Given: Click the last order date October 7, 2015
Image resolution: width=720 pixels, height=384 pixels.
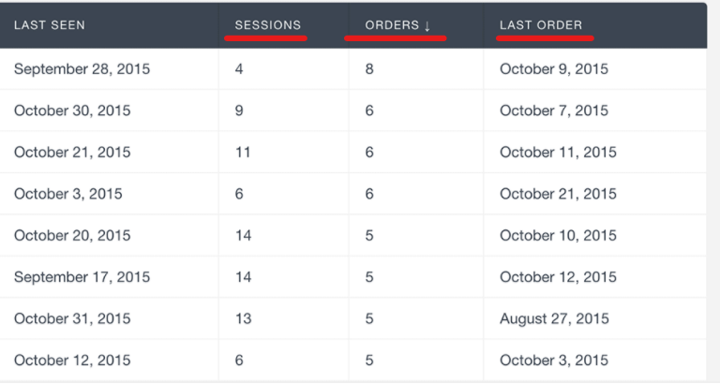Looking at the screenshot, I should [554, 111].
